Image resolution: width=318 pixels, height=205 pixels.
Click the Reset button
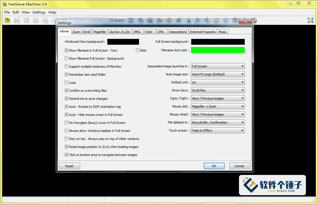[x=70, y=166]
